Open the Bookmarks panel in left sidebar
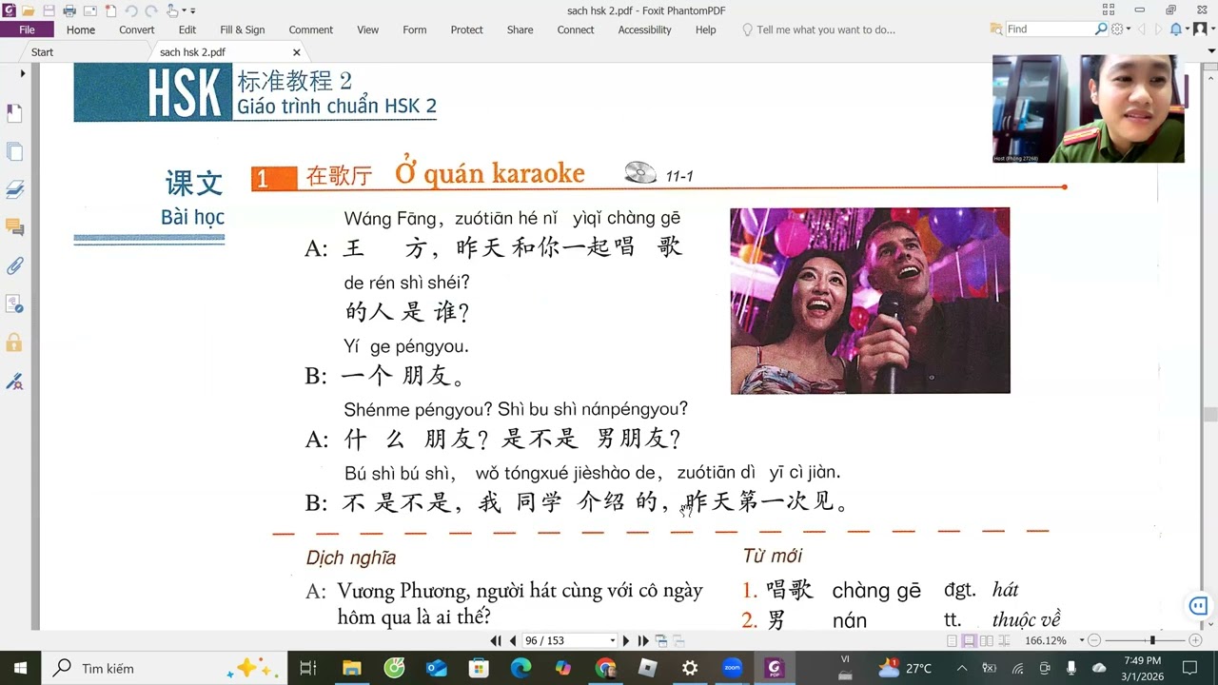The height and width of the screenshot is (685, 1218). pyautogui.click(x=14, y=113)
